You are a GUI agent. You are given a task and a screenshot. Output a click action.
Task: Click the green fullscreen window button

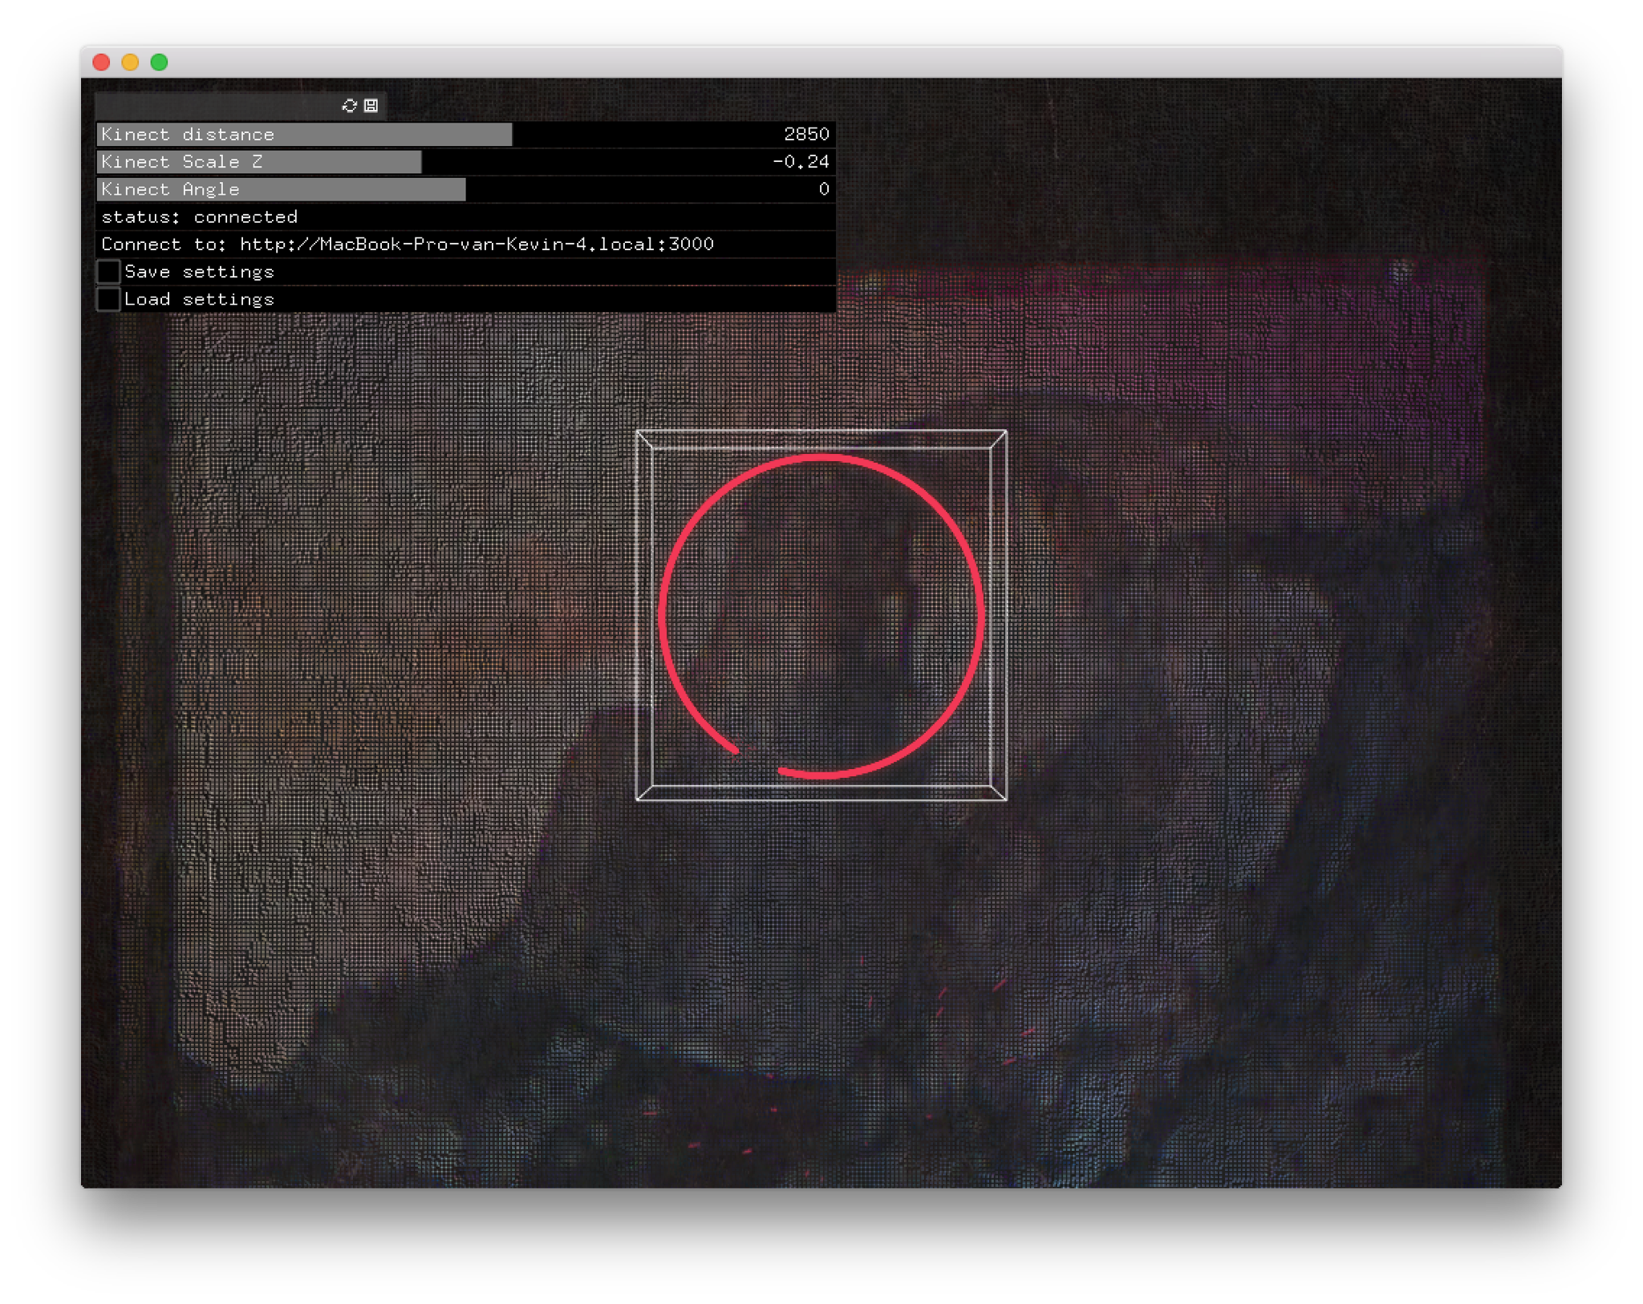(x=160, y=63)
